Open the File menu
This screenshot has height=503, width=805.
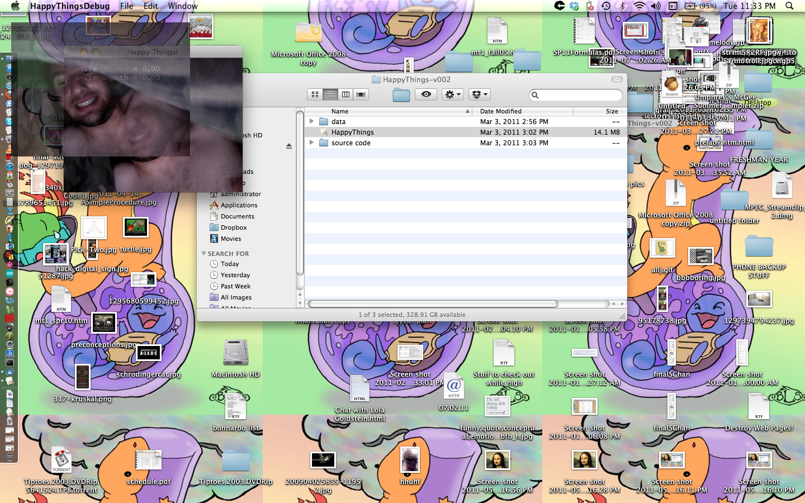pos(126,6)
